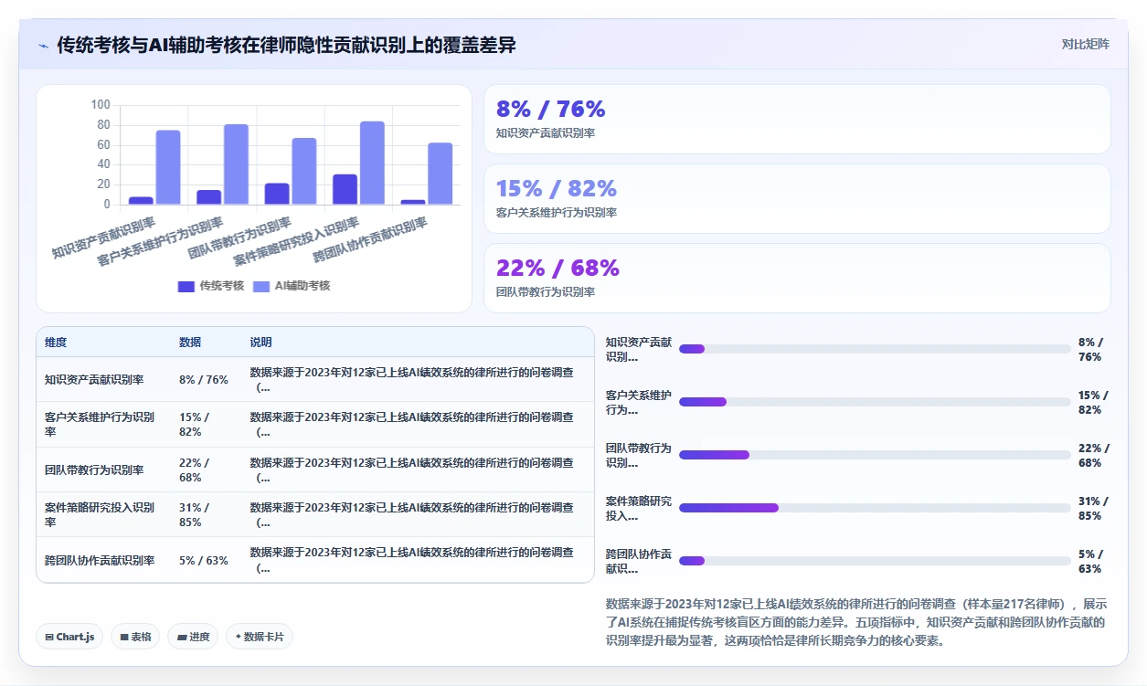
Task: Click the 数据 column header
Action: (190, 343)
